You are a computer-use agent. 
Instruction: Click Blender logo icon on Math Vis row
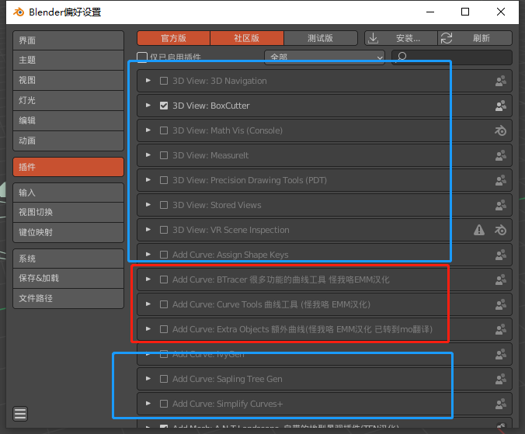(501, 130)
